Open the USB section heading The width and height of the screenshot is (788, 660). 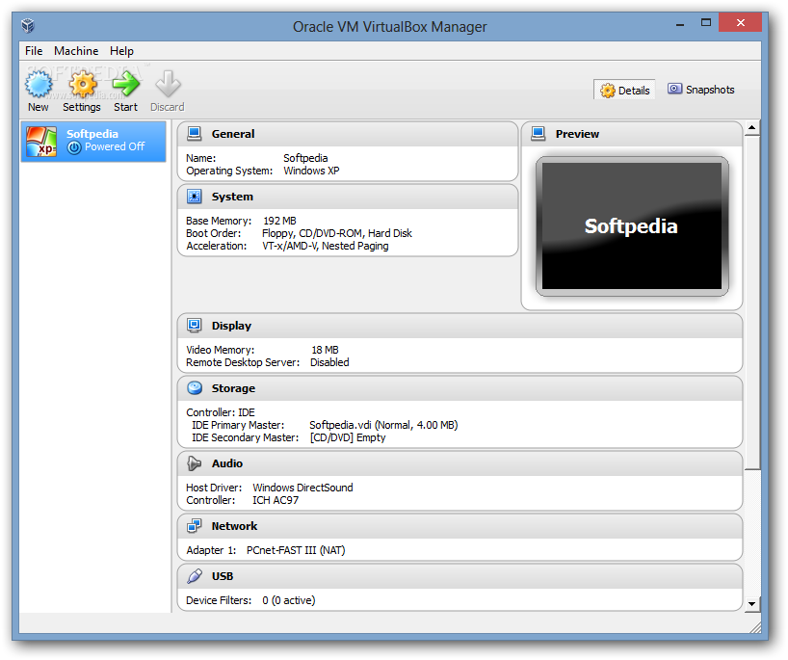(x=223, y=576)
